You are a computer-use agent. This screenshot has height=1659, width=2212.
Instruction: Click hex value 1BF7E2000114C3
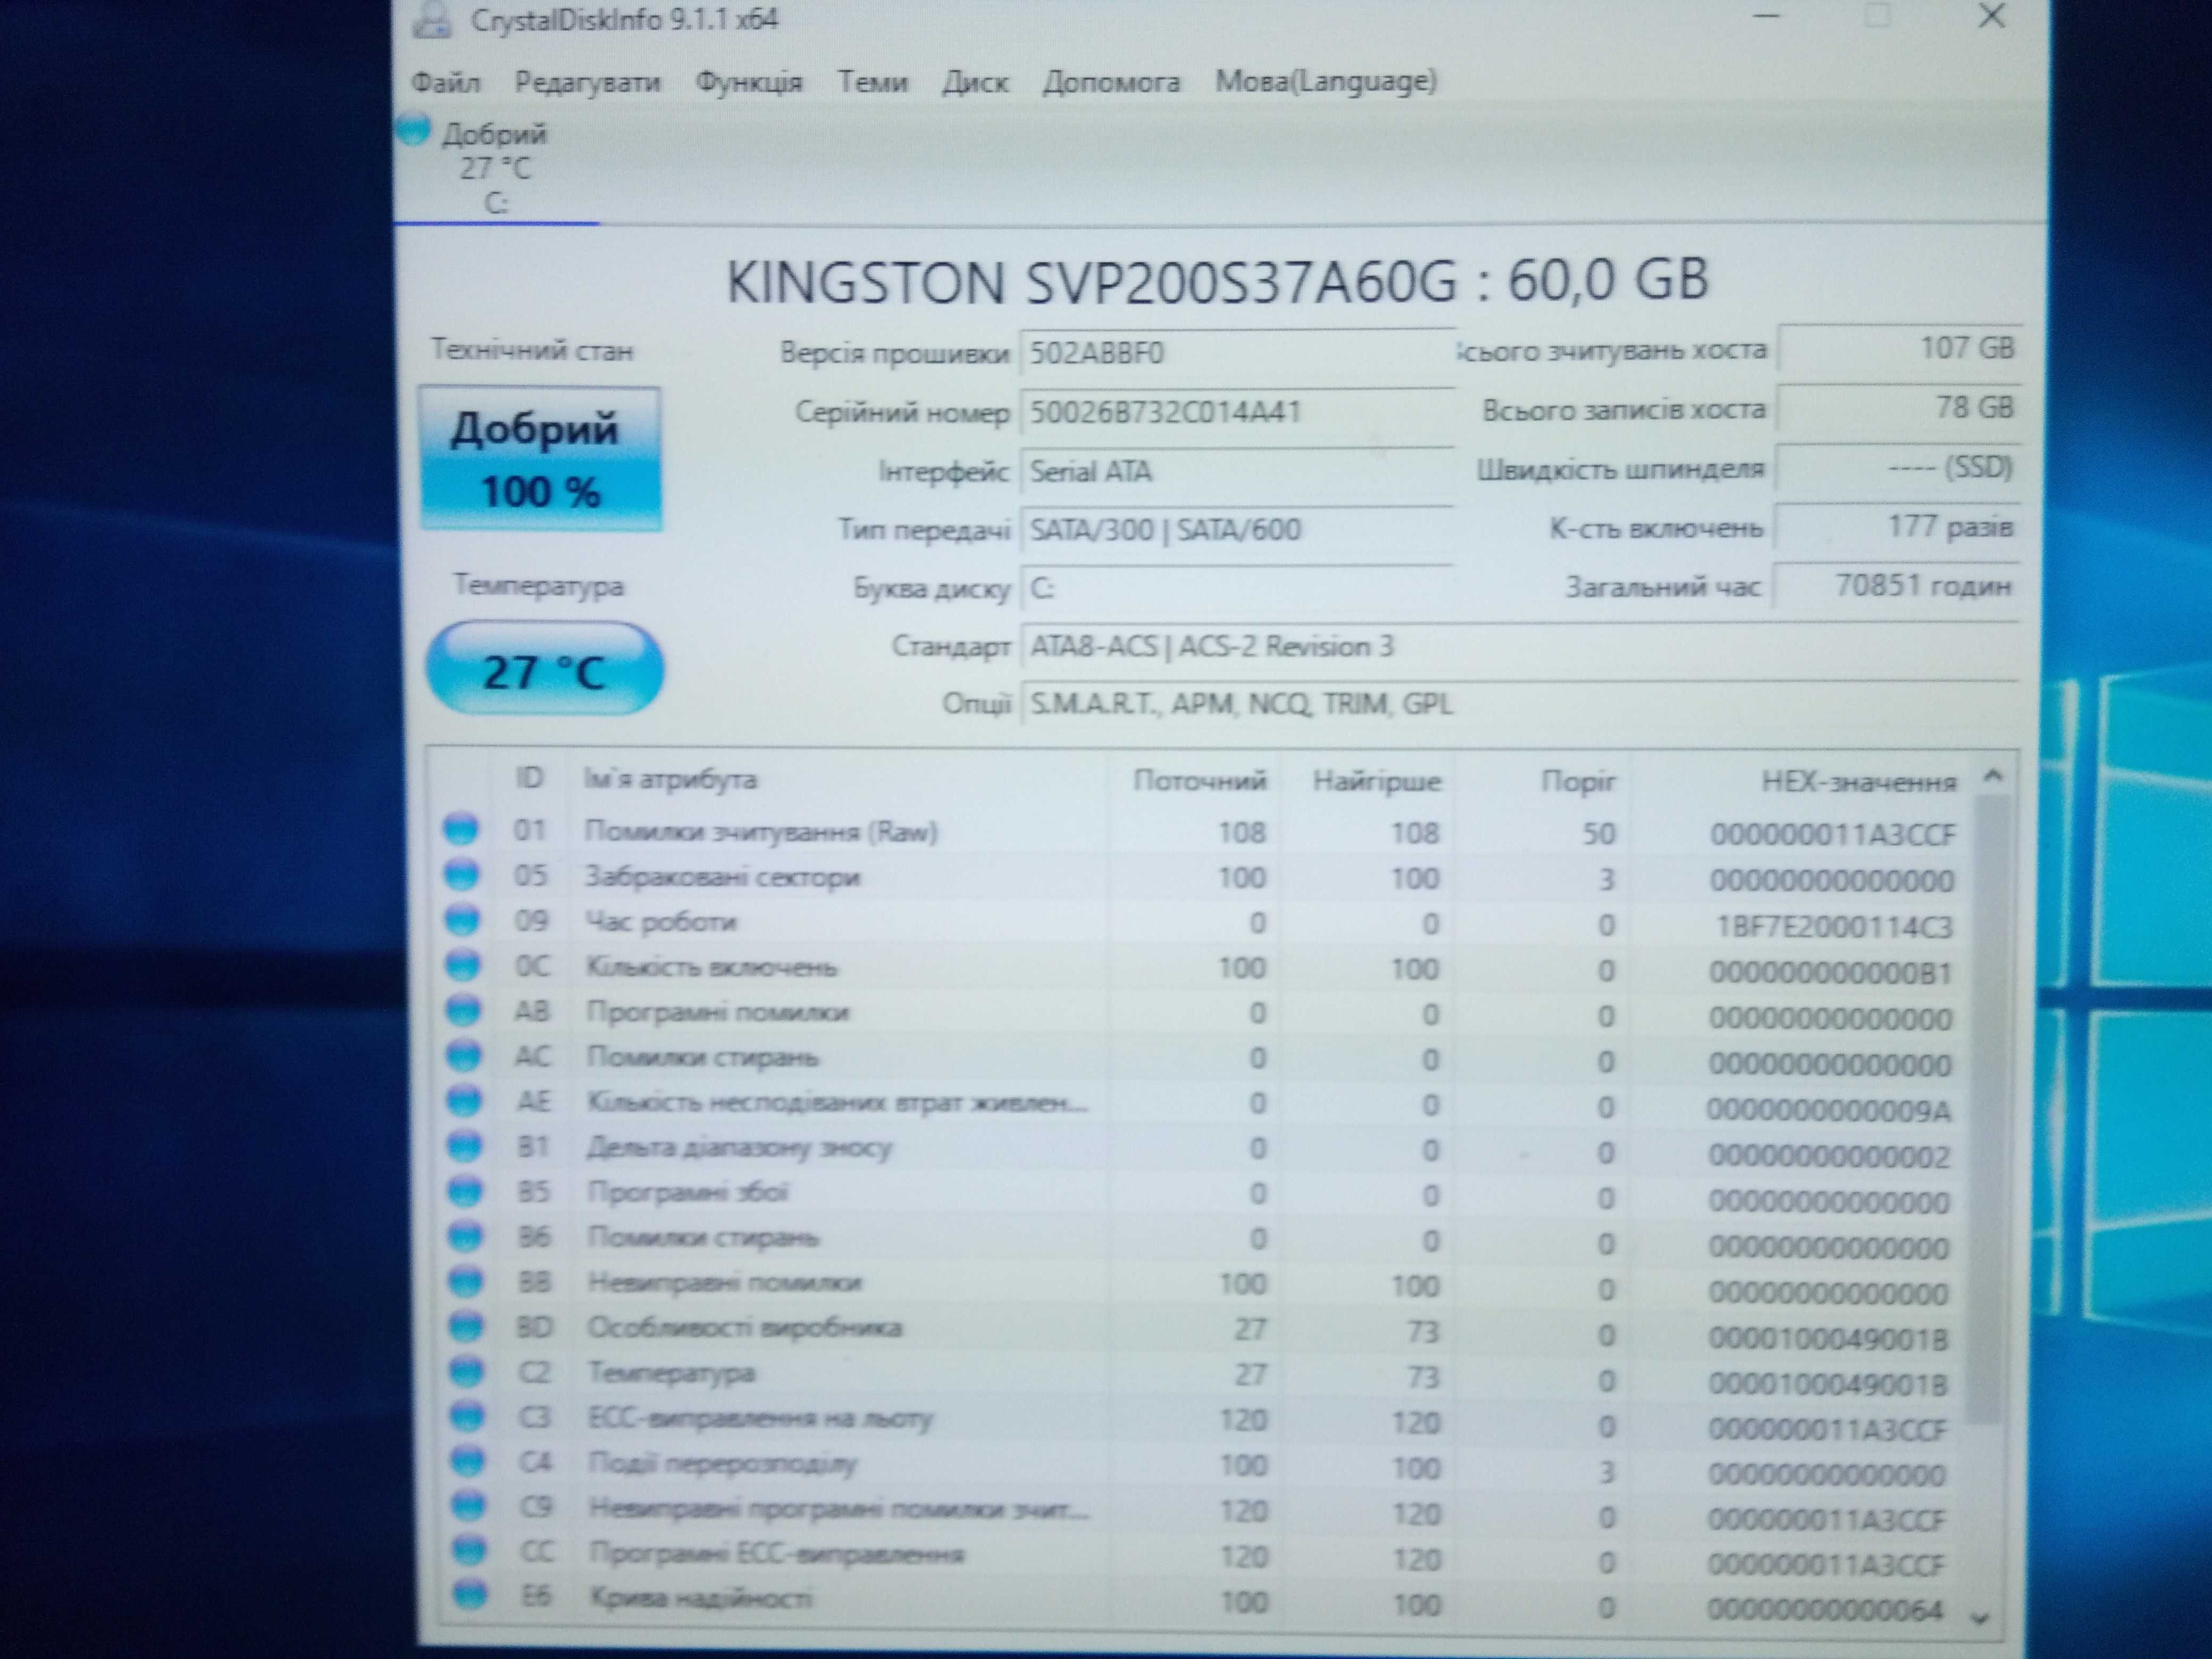tap(1834, 927)
